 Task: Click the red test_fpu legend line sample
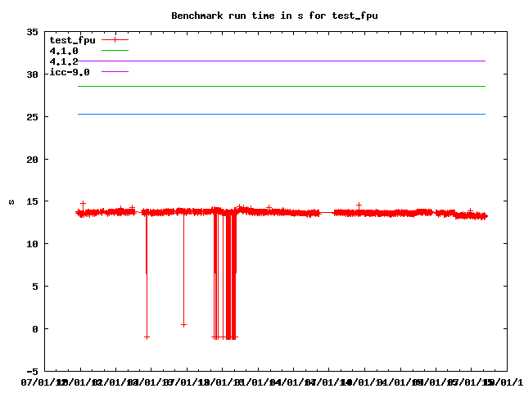pyautogui.click(x=115, y=39)
